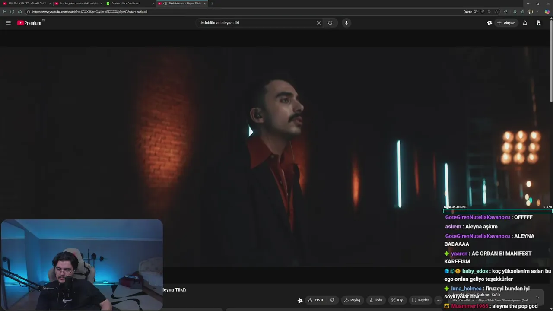Click the Paylaş share button

pyautogui.click(x=352, y=300)
